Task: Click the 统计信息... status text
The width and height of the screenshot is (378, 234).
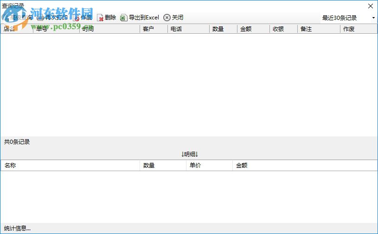Action: (x=17, y=228)
